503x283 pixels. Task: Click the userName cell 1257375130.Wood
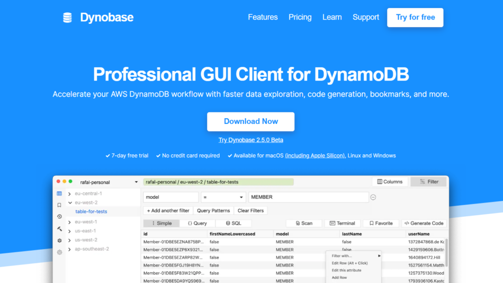pyautogui.click(x=426, y=273)
